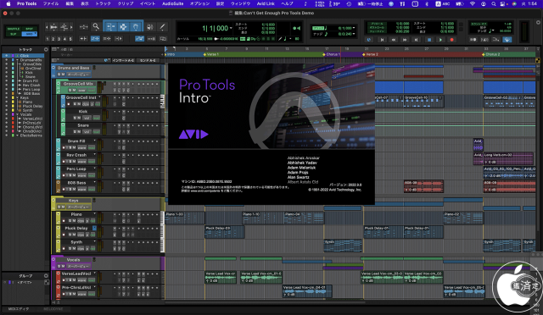
Task: Select the Selector tool
Action: [123, 26]
